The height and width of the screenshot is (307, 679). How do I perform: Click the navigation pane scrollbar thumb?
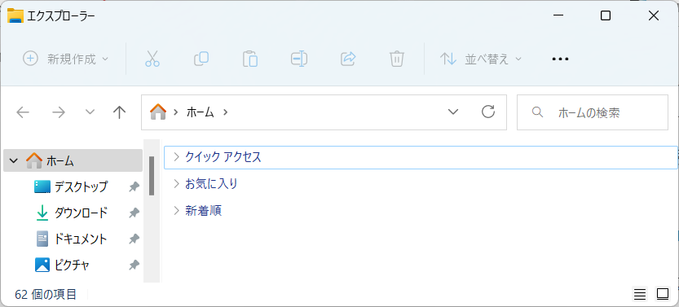click(x=152, y=176)
